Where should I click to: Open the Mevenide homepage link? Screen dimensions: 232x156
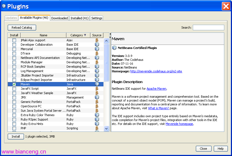(x=179, y=124)
